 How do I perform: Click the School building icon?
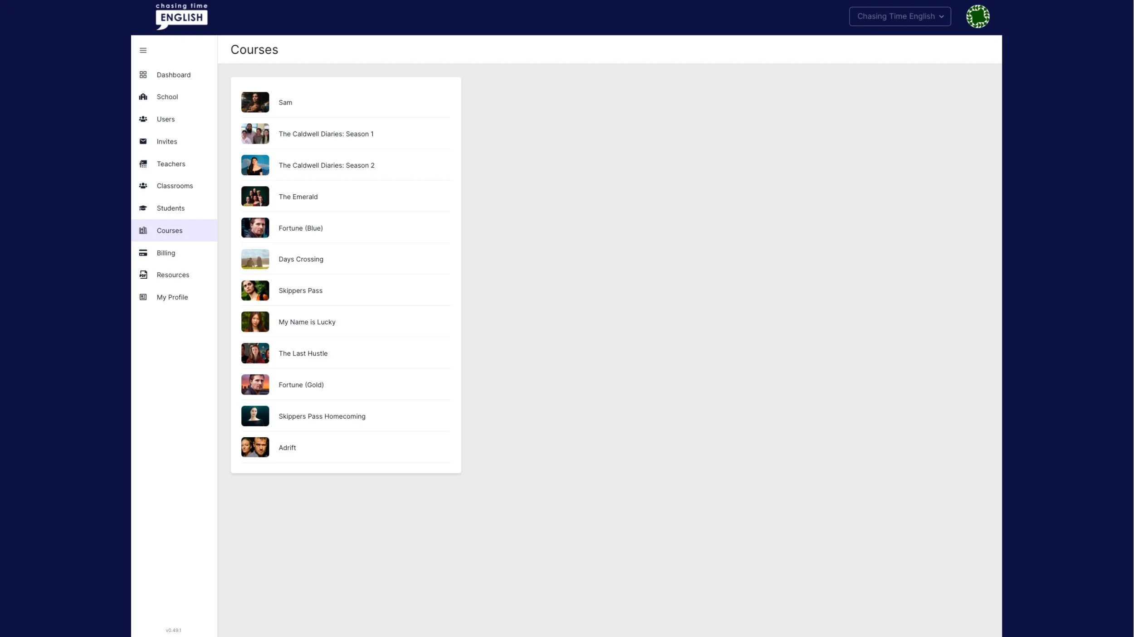tap(143, 97)
